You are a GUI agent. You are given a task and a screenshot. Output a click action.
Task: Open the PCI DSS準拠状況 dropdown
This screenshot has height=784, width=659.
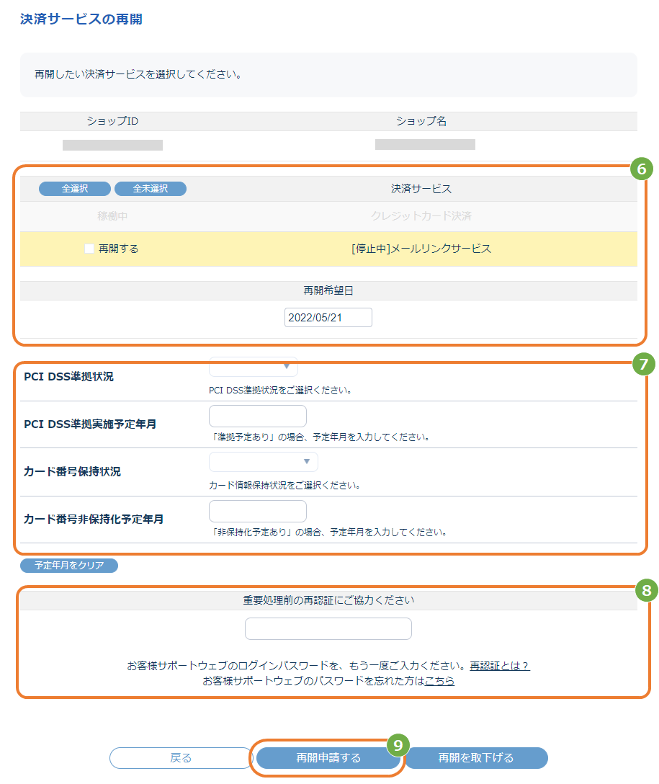pyautogui.click(x=254, y=367)
